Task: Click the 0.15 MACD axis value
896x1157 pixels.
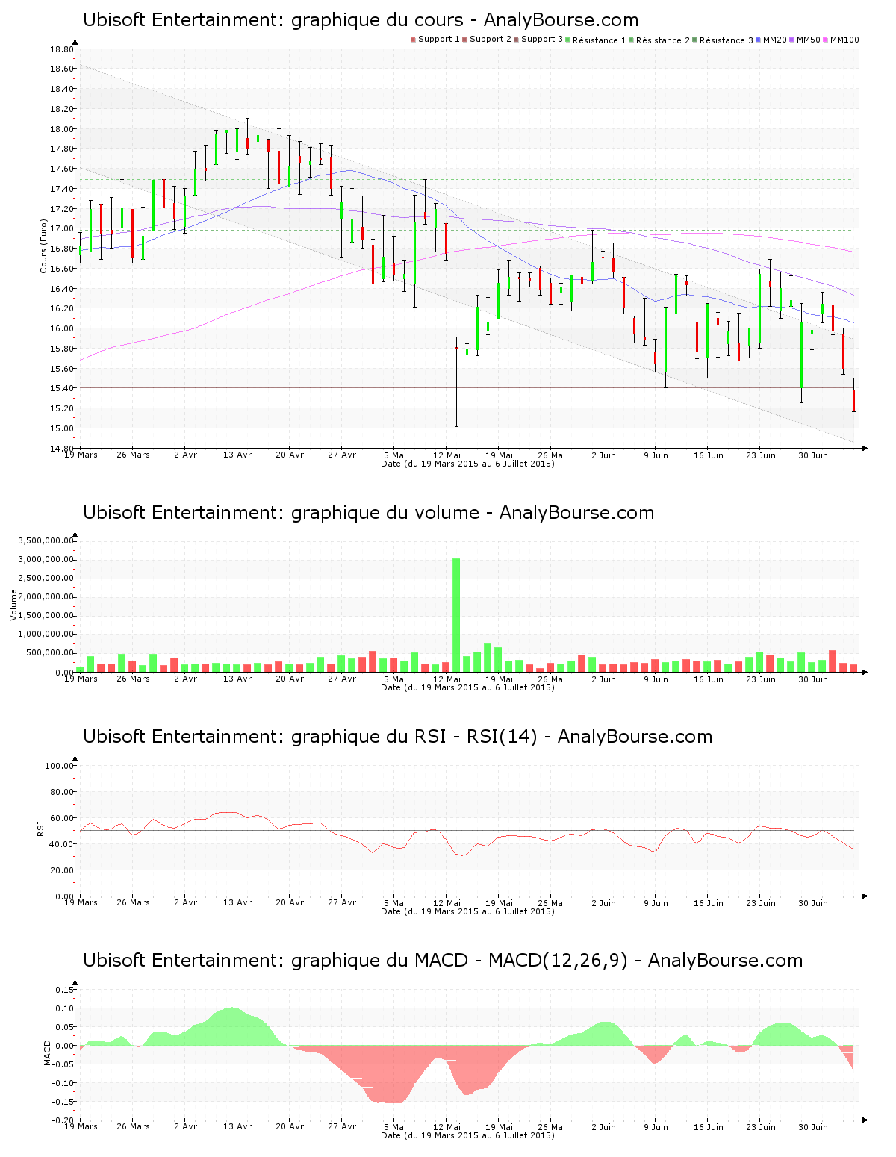Action: coord(65,990)
